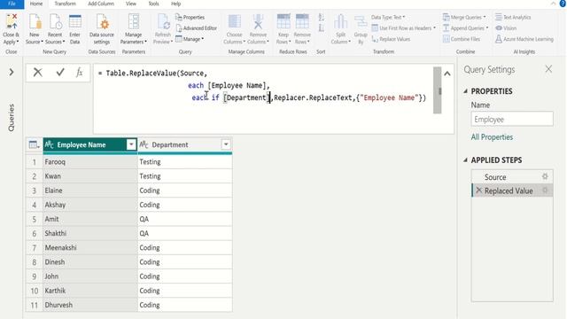Click the fx insert step button
This screenshot has width=567, height=319.
click(x=79, y=73)
